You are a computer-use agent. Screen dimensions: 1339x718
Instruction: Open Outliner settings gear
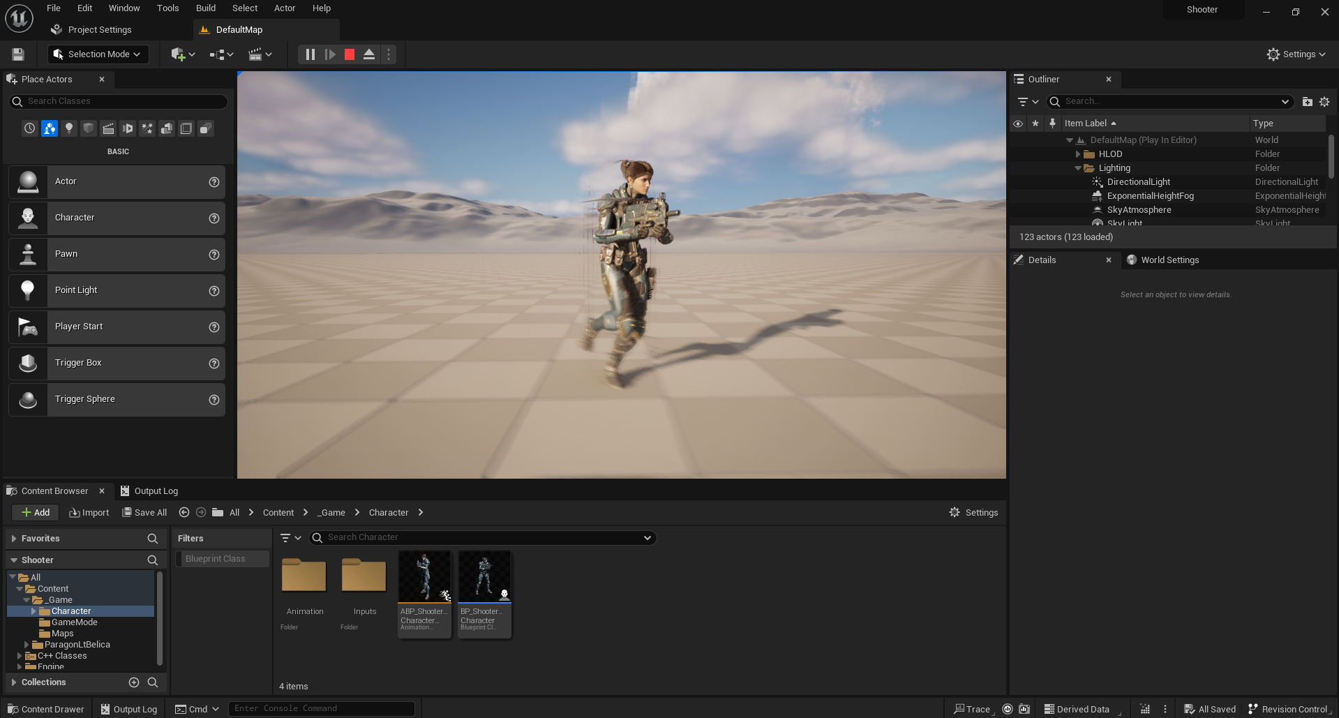click(1324, 102)
